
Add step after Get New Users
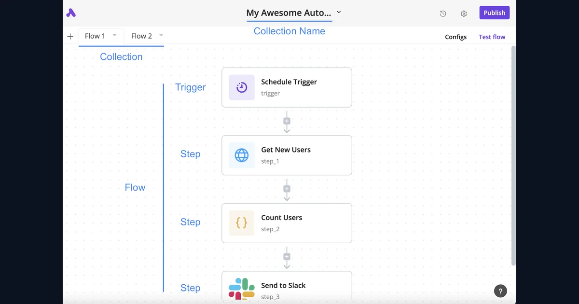click(287, 189)
